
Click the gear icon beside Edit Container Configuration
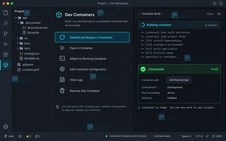62,69
